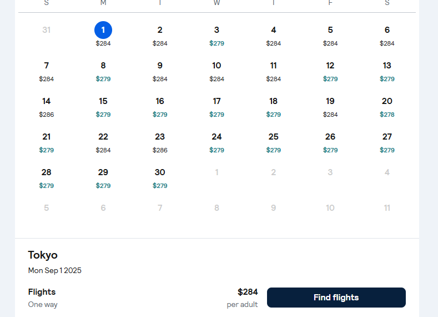Select September 14 priced $286
This screenshot has height=317, width=438.
[47, 106]
